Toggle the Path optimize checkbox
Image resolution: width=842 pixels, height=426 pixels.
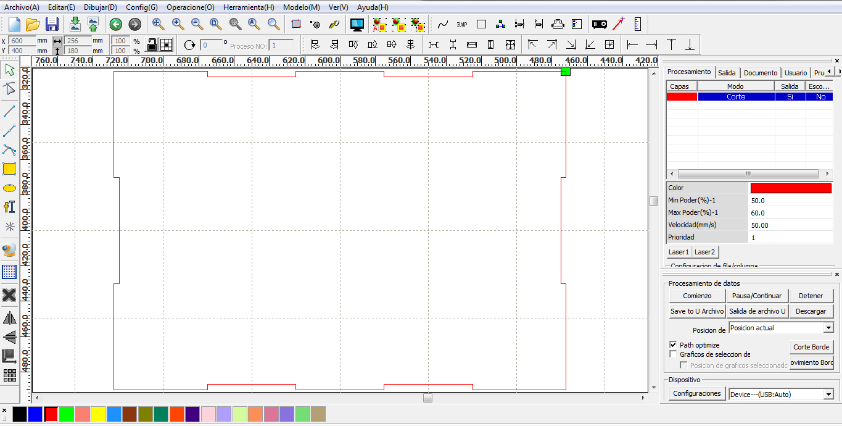click(x=673, y=345)
